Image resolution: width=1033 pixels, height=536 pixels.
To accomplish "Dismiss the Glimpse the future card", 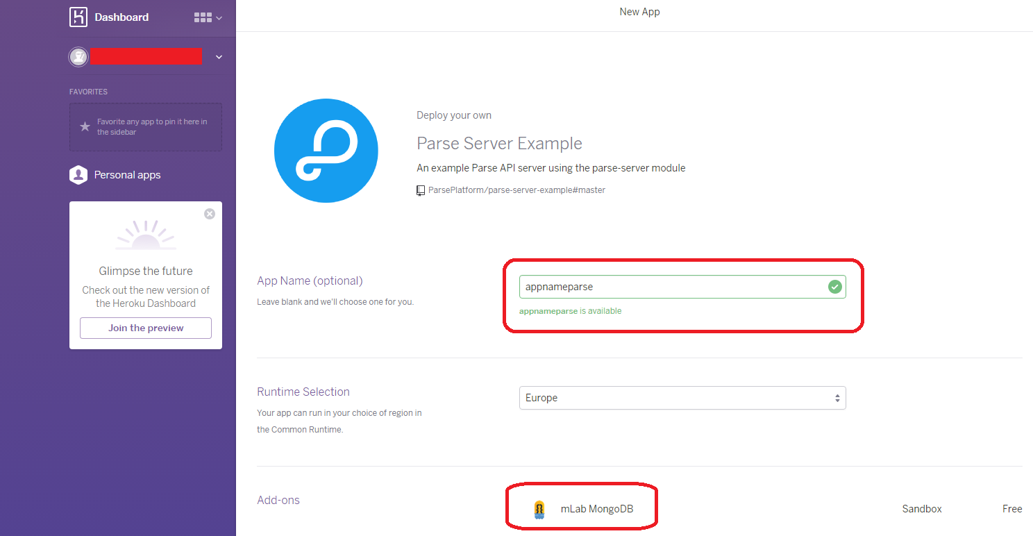I will click(210, 214).
